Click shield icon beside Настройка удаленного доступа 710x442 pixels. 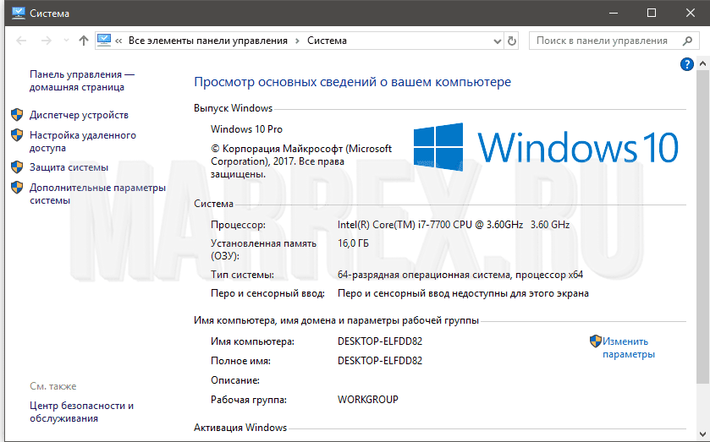[x=17, y=135]
